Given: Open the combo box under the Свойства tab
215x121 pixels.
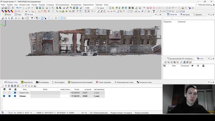Looking at the screenshot, I should point(168,18).
